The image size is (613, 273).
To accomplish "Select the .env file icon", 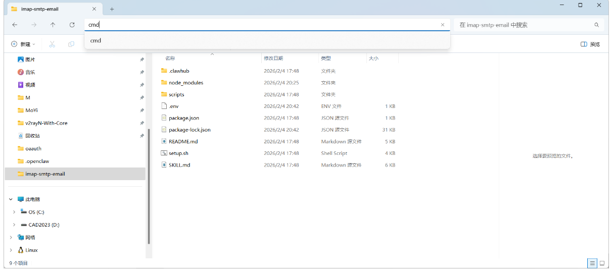I will (x=164, y=106).
